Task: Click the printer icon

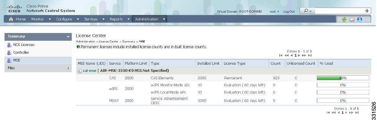Action: [x=352, y=20]
